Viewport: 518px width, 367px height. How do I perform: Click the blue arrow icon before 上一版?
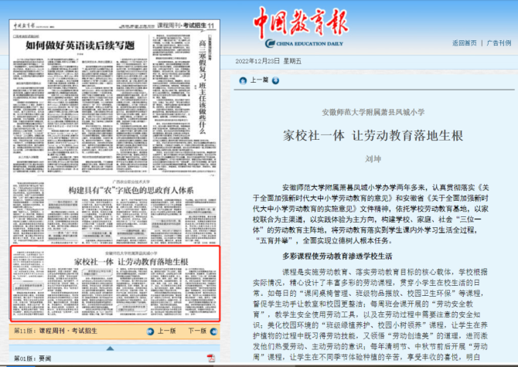point(150,331)
